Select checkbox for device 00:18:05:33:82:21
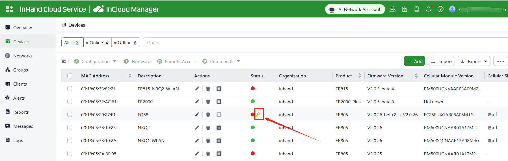Image resolution: width=508 pixels, height=161 pixels. click(x=70, y=89)
